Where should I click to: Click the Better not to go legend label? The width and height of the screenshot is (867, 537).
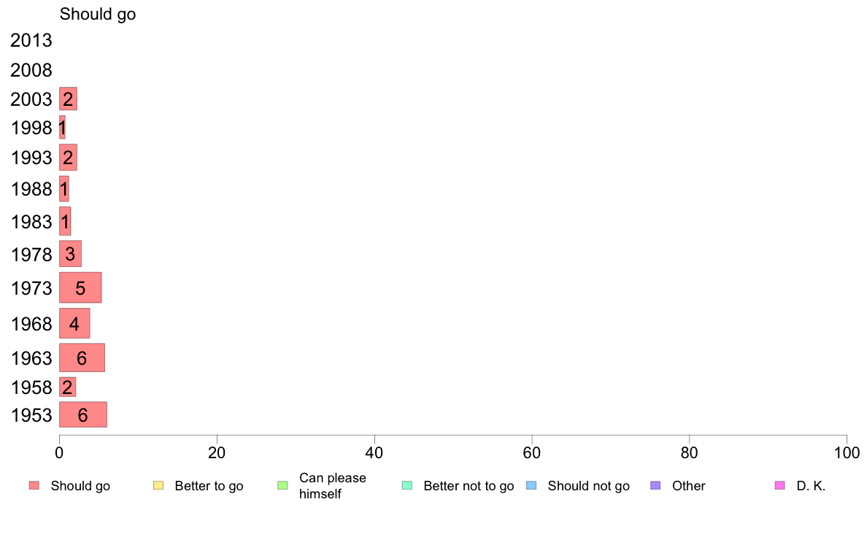[x=469, y=486]
